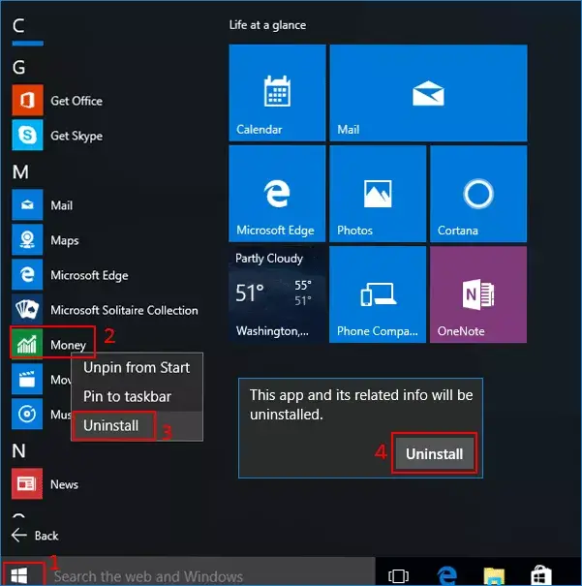
Task: Open File Explorer from the taskbar
Action: (x=494, y=576)
